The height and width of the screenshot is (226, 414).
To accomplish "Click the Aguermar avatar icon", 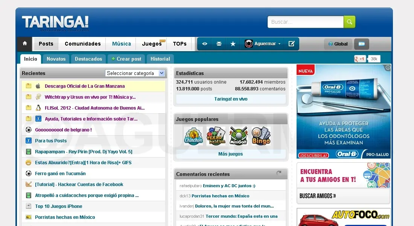I will pyautogui.click(x=248, y=44).
